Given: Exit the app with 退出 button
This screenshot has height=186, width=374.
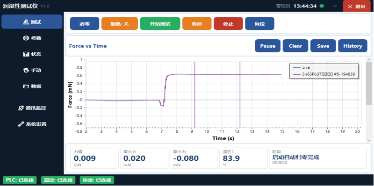Looking at the screenshot, I should coord(357,7).
